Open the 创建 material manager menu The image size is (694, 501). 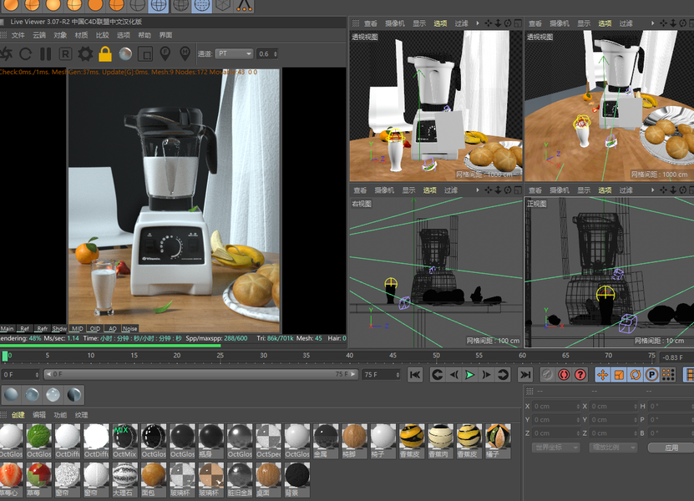[x=18, y=415]
